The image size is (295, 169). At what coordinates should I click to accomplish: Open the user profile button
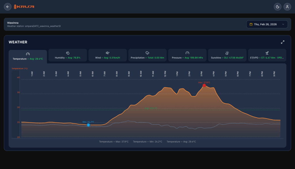(287, 6)
